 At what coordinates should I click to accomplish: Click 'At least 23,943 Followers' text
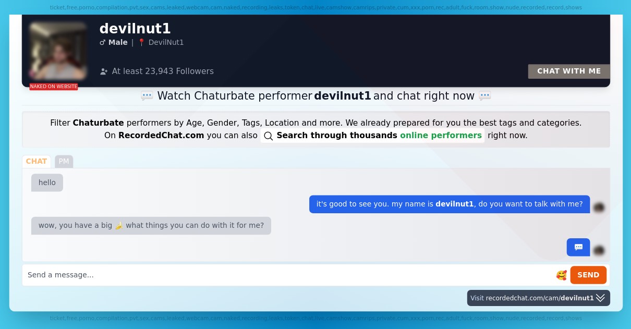(163, 71)
